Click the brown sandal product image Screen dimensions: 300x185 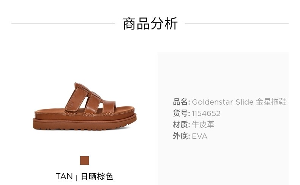click(85, 107)
